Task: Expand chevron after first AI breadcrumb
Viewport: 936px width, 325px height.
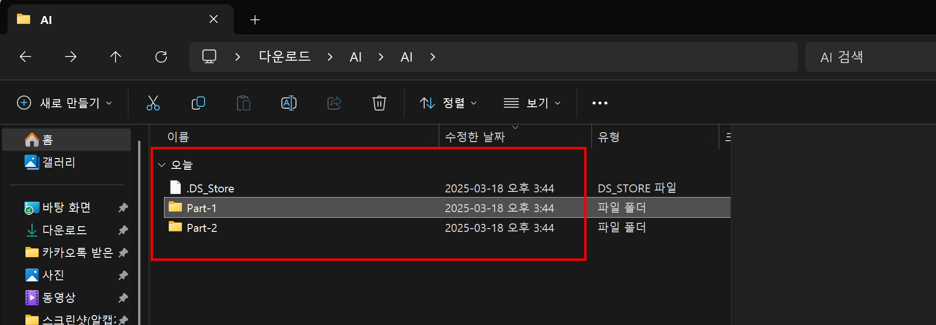Action: (x=381, y=57)
